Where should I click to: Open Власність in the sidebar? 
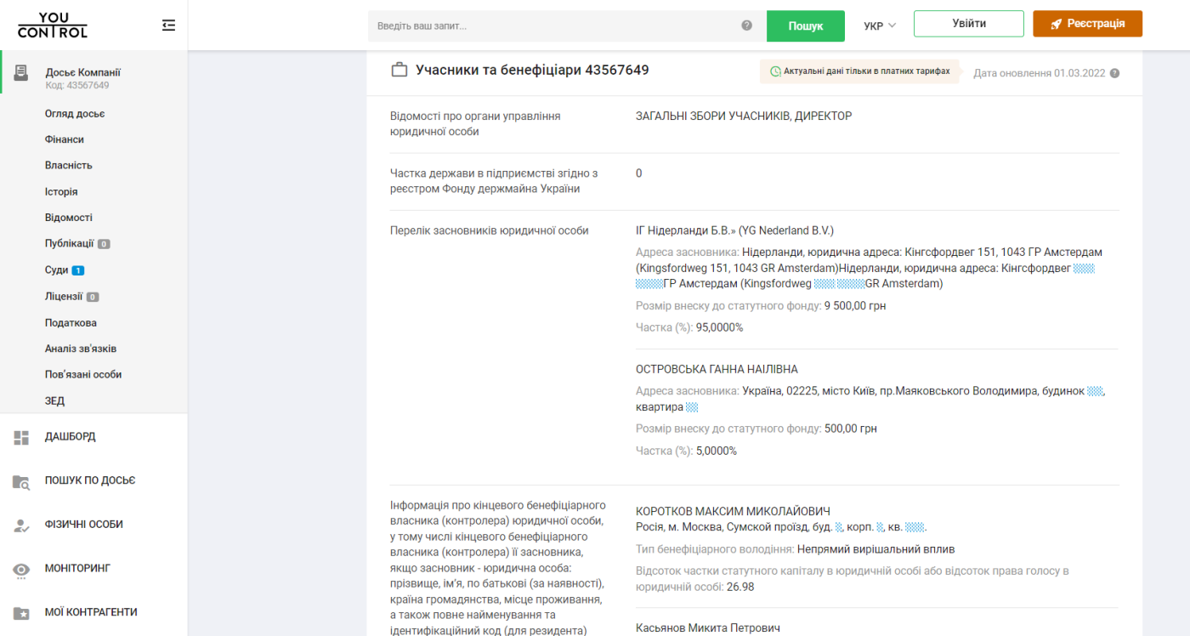tap(69, 165)
